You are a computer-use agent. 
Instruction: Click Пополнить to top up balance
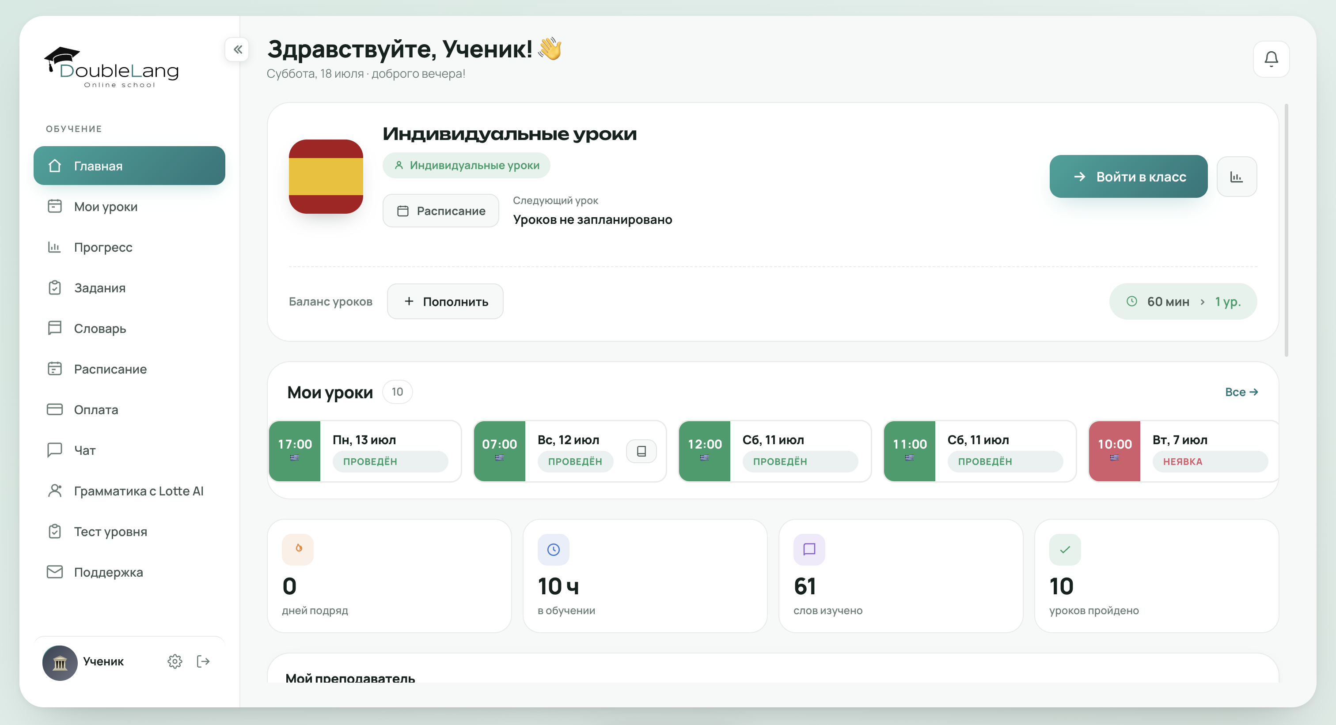click(445, 301)
